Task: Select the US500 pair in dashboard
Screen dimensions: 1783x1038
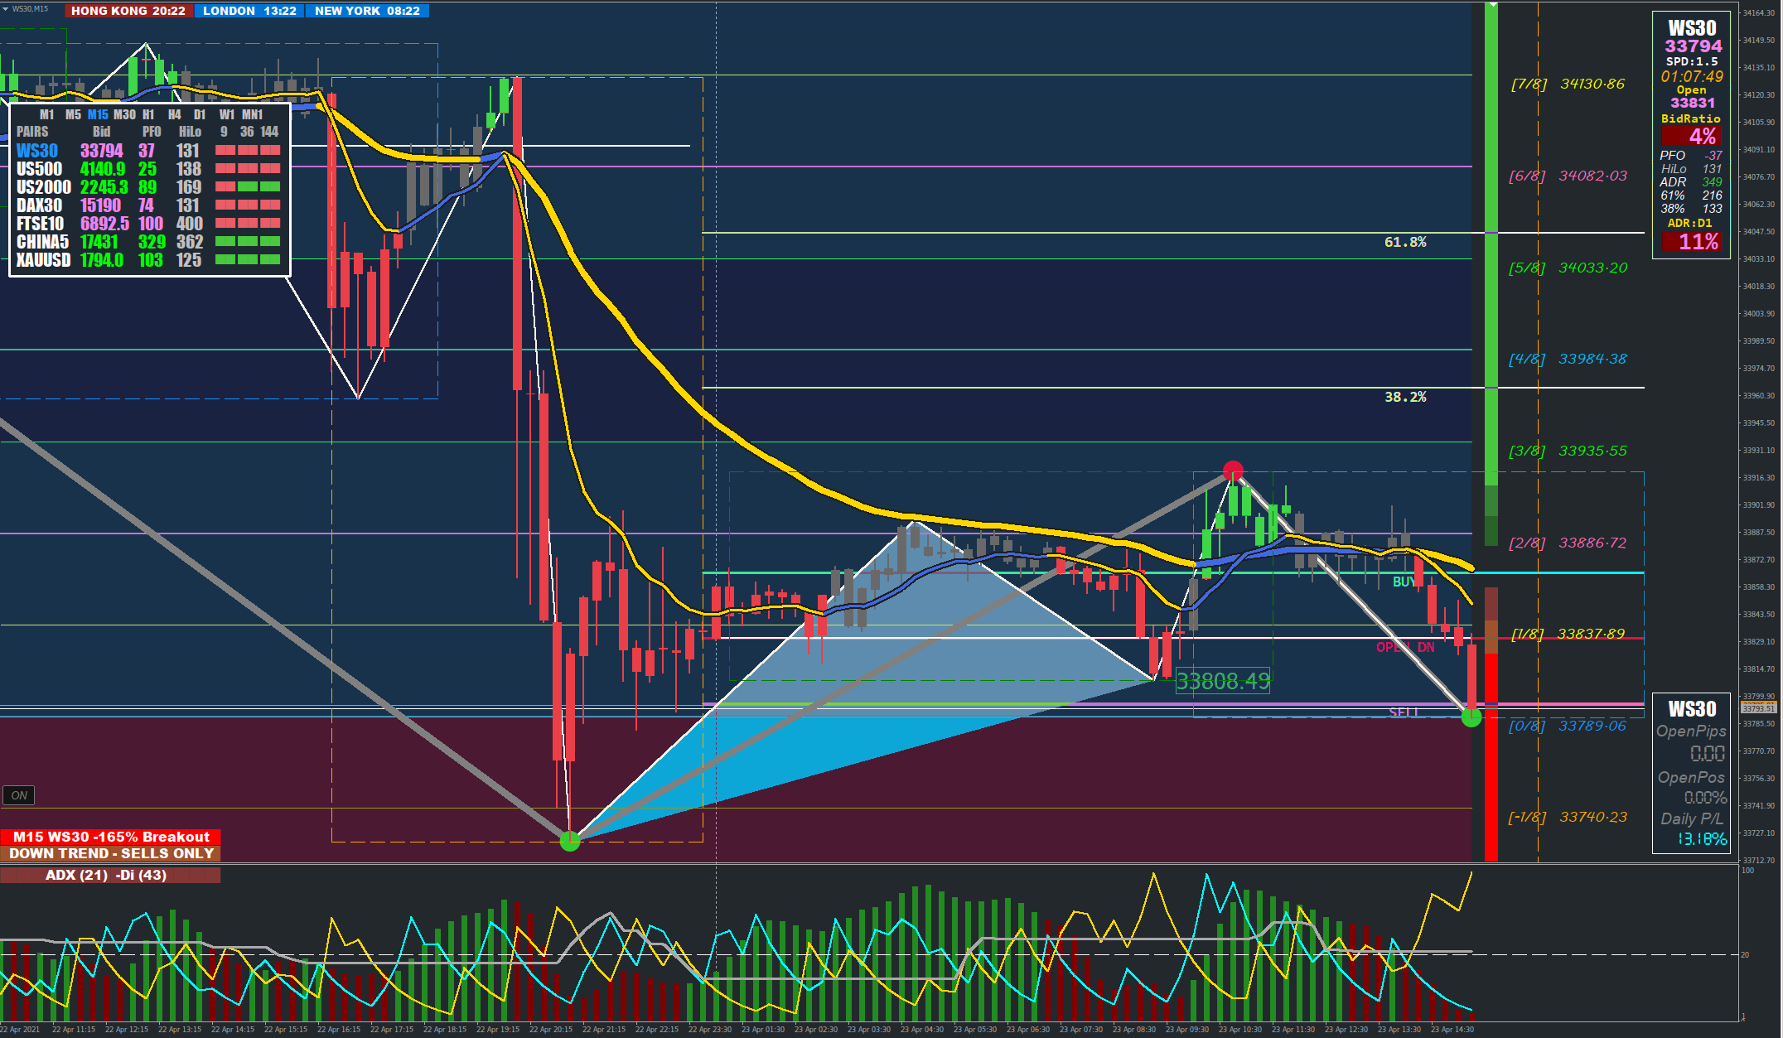Action: 39,169
